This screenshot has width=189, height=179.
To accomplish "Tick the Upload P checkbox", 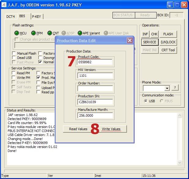I will [38, 88].
